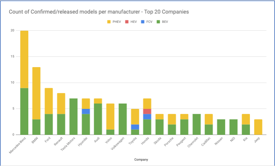The image size is (275, 166).
Task: Select the Chevrolet green bar
Action: pyautogui.click(x=197, y=124)
